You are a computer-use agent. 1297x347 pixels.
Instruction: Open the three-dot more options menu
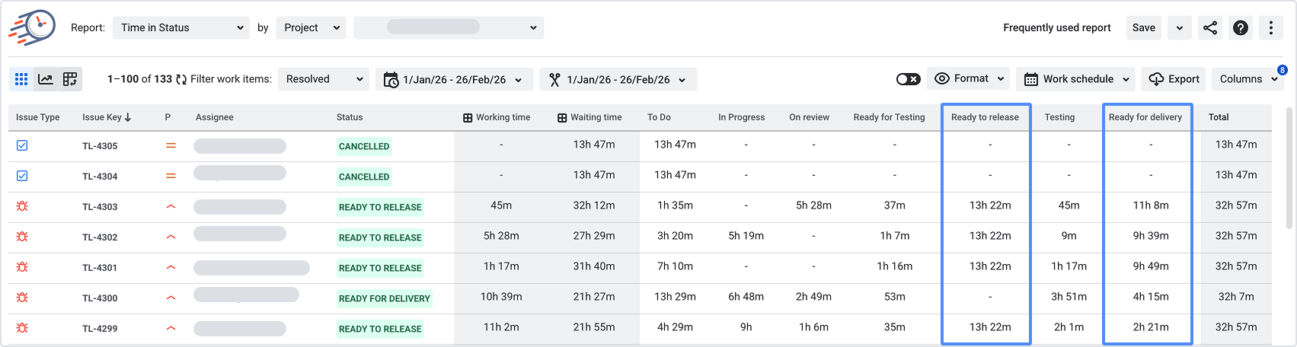point(1271,28)
